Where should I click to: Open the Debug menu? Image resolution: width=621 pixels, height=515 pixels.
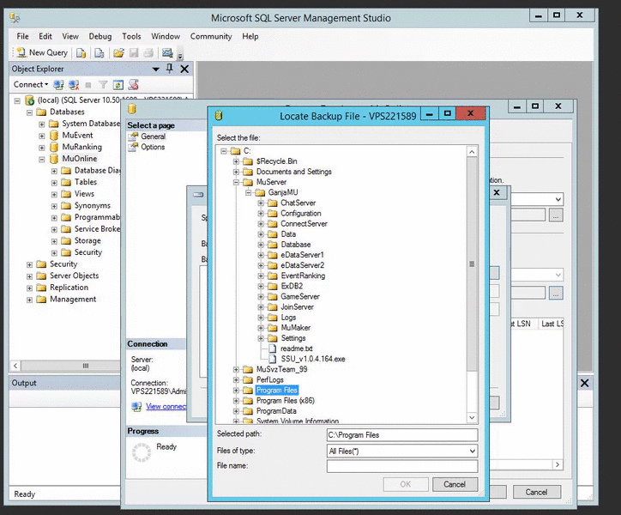pos(99,36)
